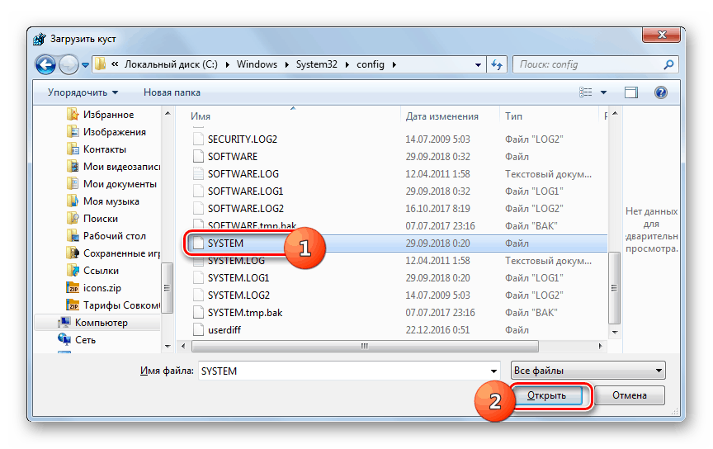The height and width of the screenshot is (449, 713).
Task: Expand the arrow after 'Windows' in path
Action: point(286,64)
